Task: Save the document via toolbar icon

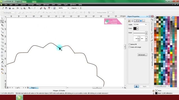Action: pos(10,8)
